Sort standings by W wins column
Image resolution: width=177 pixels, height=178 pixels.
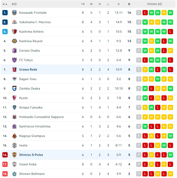91,4
